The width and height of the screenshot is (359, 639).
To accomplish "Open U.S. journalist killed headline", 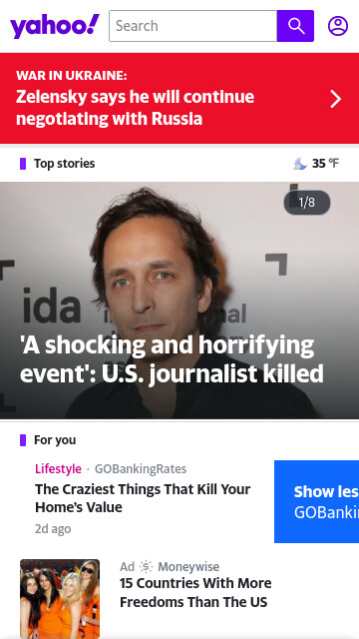I will coord(172,359).
